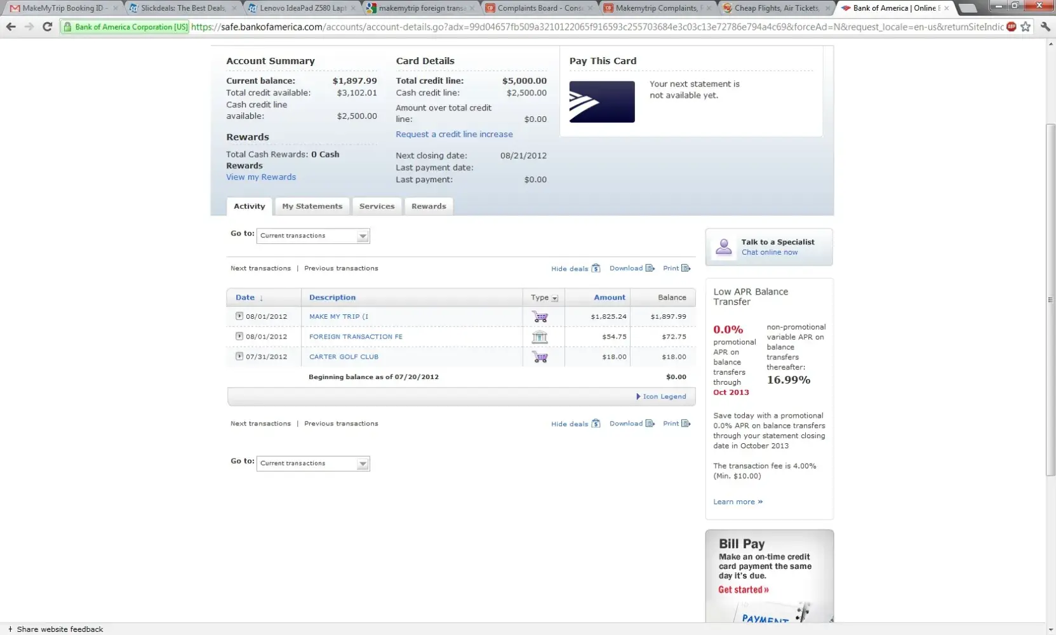Image resolution: width=1056 pixels, height=635 pixels.
Task: Open the Rewards tab
Action: pos(429,206)
